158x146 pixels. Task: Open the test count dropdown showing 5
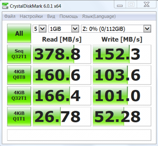pos(39,29)
